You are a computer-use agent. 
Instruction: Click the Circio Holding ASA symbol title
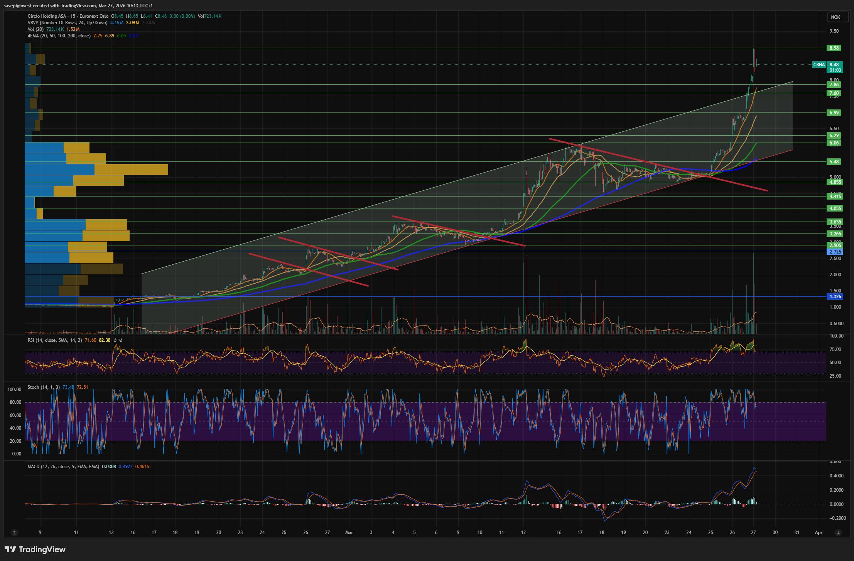click(x=47, y=16)
